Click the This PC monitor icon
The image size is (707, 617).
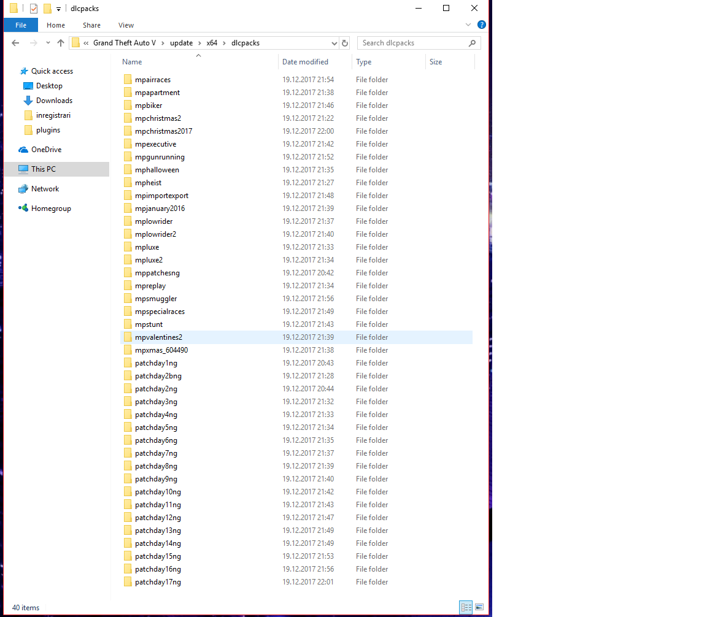(23, 169)
